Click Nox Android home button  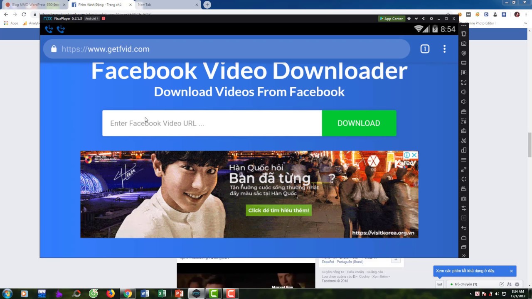point(464,238)
